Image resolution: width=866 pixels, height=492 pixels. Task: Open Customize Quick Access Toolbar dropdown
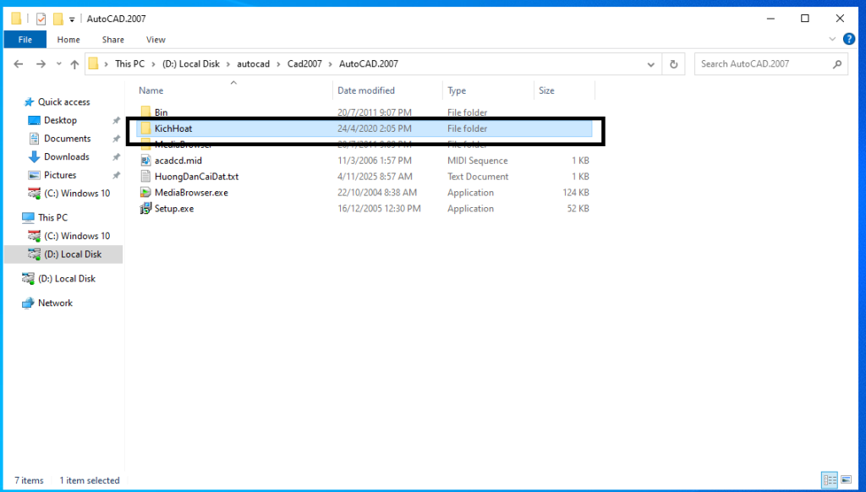pos(73,19)
